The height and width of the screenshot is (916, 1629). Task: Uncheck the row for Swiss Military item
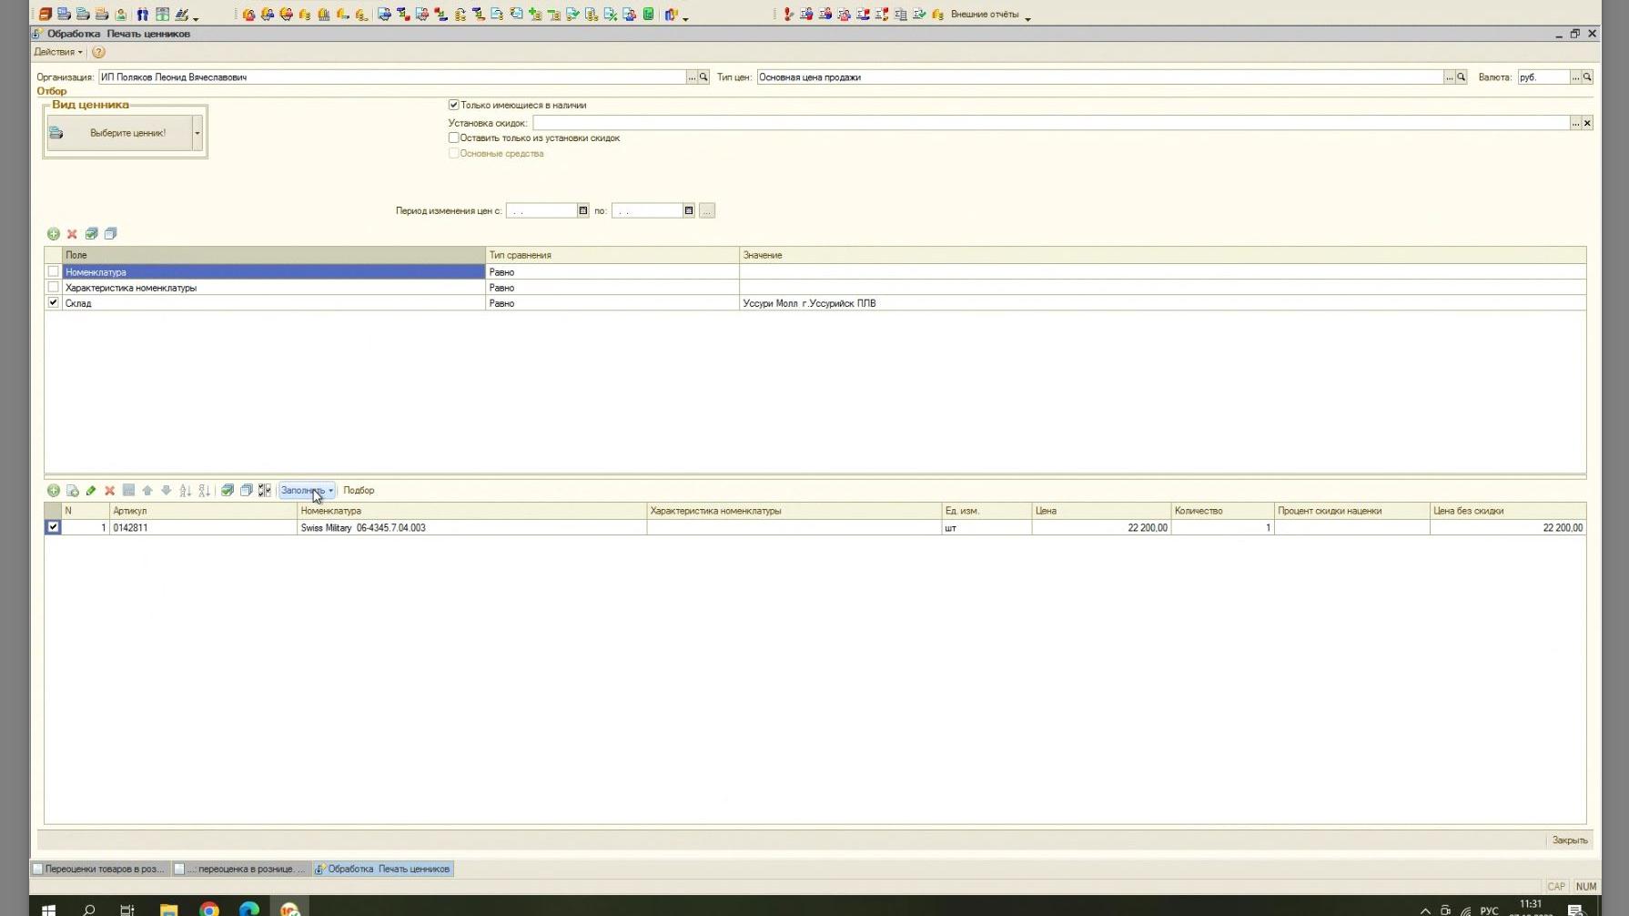click(53, 527)
